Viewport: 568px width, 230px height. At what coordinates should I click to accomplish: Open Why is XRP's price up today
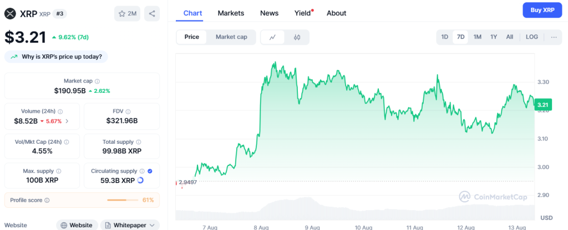tap(57, 56)
